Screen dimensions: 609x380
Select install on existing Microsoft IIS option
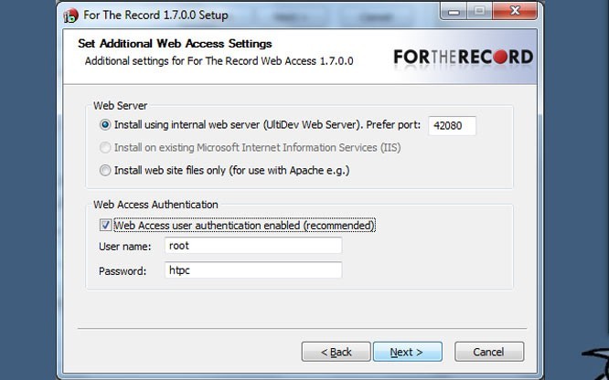pos(106,147)
